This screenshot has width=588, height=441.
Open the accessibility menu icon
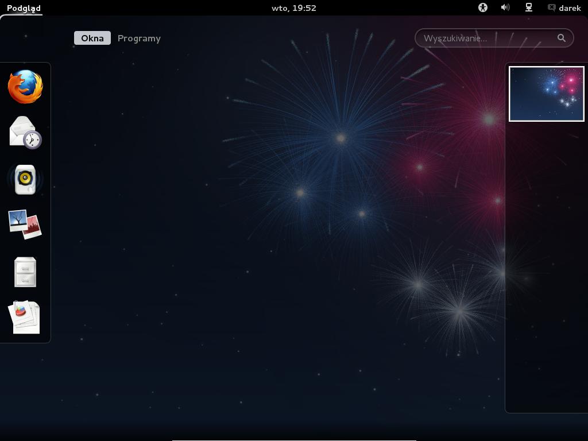tap(482, 7)
